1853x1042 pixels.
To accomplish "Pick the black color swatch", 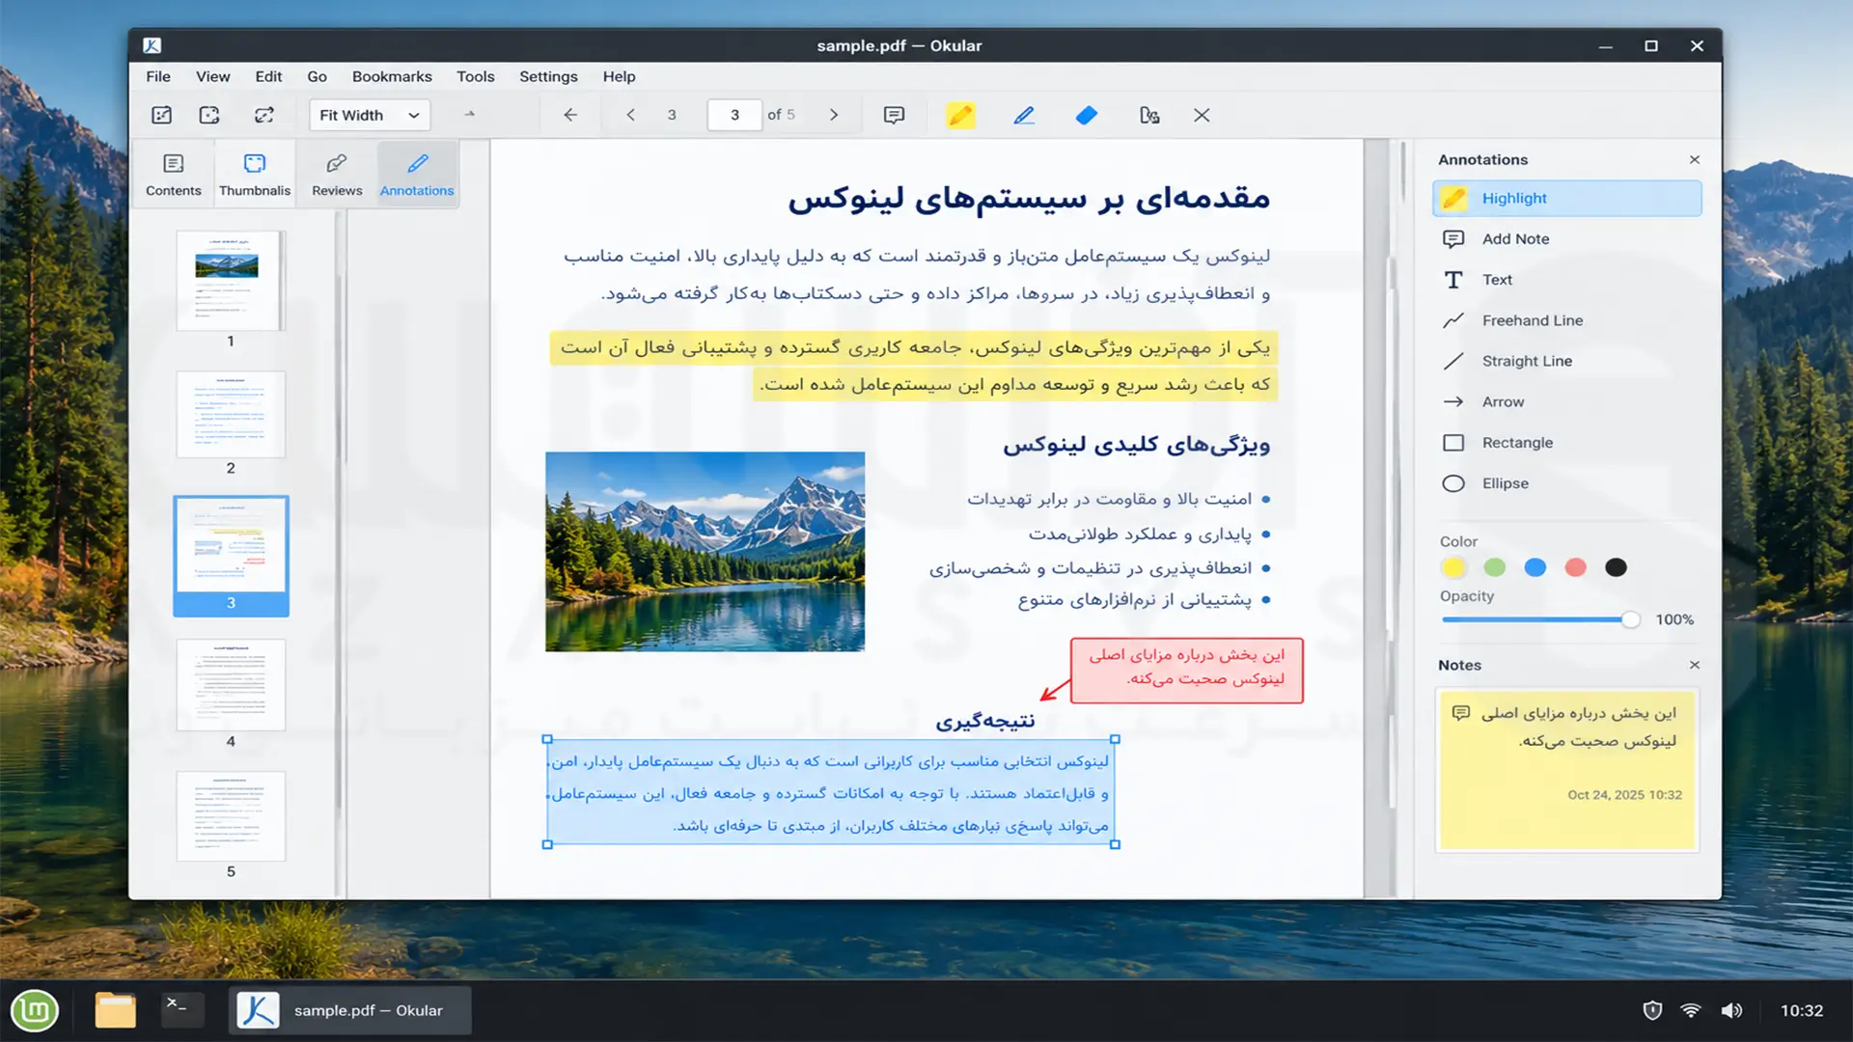I will click(x=1616, y=567).
